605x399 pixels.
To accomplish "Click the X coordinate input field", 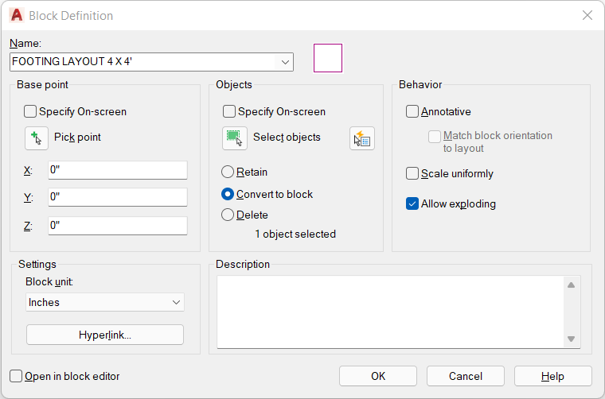I will pos(118,170).
